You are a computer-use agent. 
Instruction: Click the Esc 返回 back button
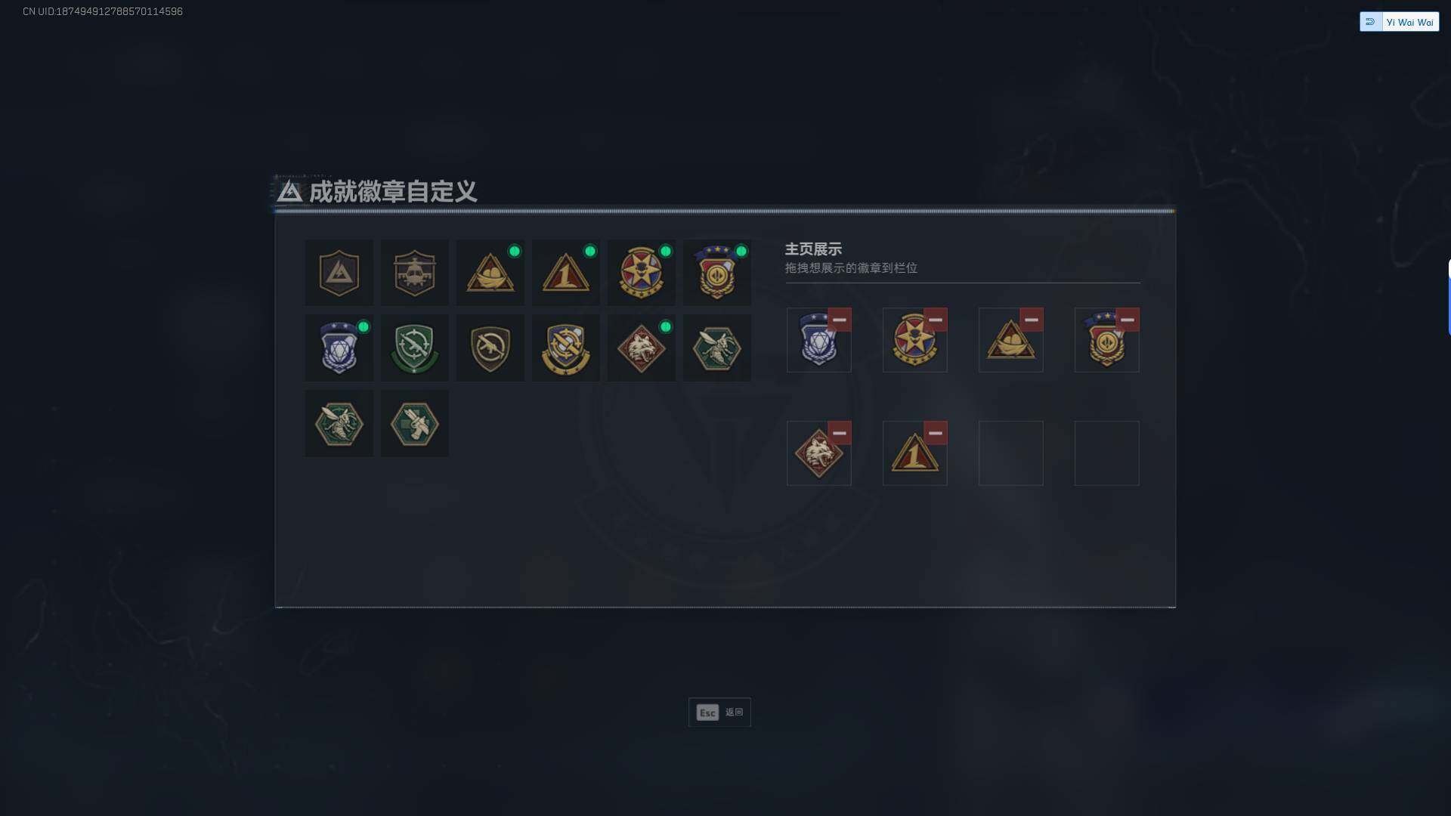tap(719, 712)
